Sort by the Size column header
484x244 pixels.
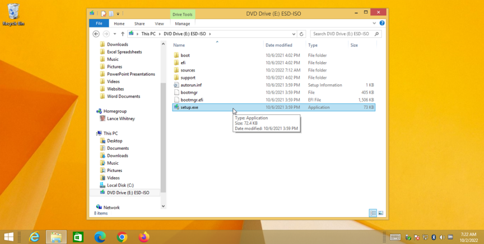click(354, 45)
